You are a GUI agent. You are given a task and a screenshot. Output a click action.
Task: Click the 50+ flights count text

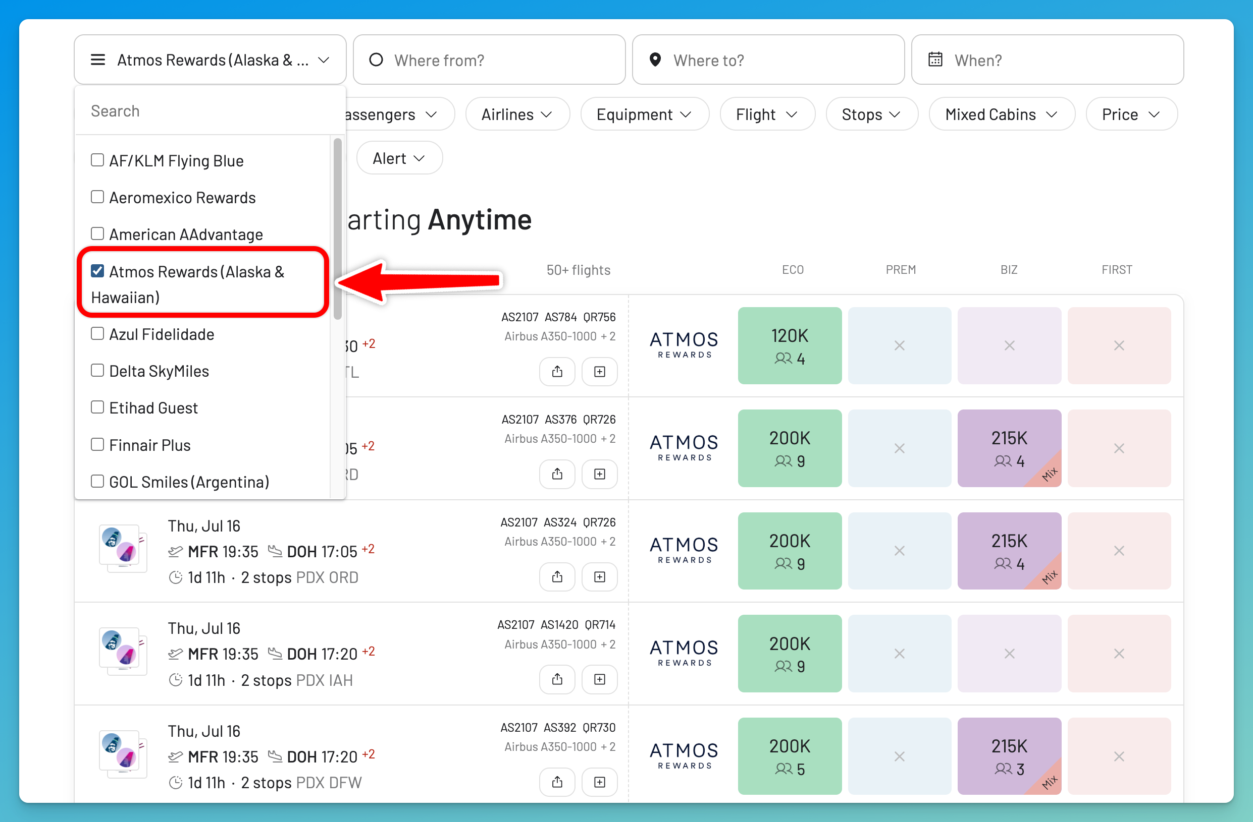[x=578, y=270]
